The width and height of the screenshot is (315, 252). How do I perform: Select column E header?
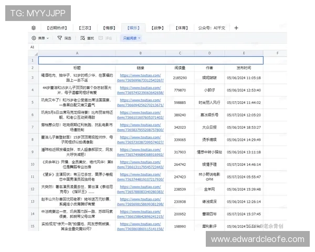[244, 53]
